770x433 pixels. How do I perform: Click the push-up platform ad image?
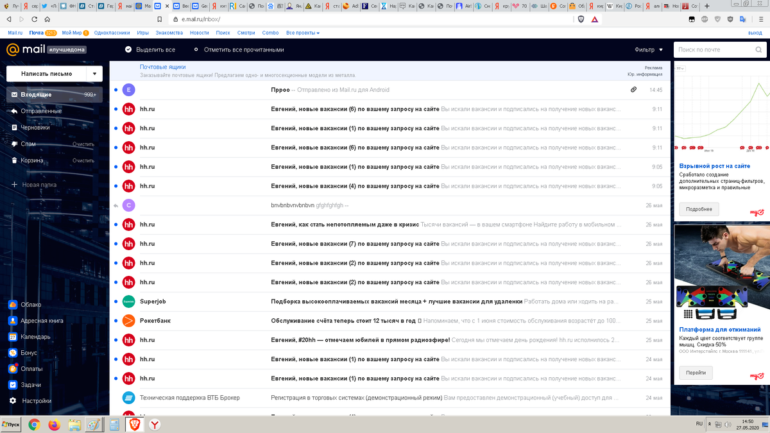(722, 273)
